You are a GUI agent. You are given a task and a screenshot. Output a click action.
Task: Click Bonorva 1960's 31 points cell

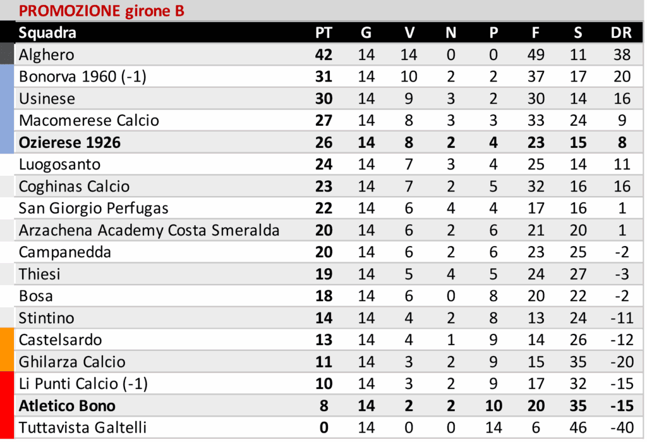(x=323, y=77)
